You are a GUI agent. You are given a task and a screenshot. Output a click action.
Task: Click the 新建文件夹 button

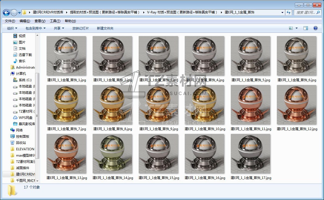pyautogui.click(x=105, y=28)
